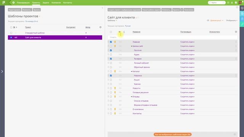
Task: Toggle select-all checkbox in task templates header
Action: [111, 32]
